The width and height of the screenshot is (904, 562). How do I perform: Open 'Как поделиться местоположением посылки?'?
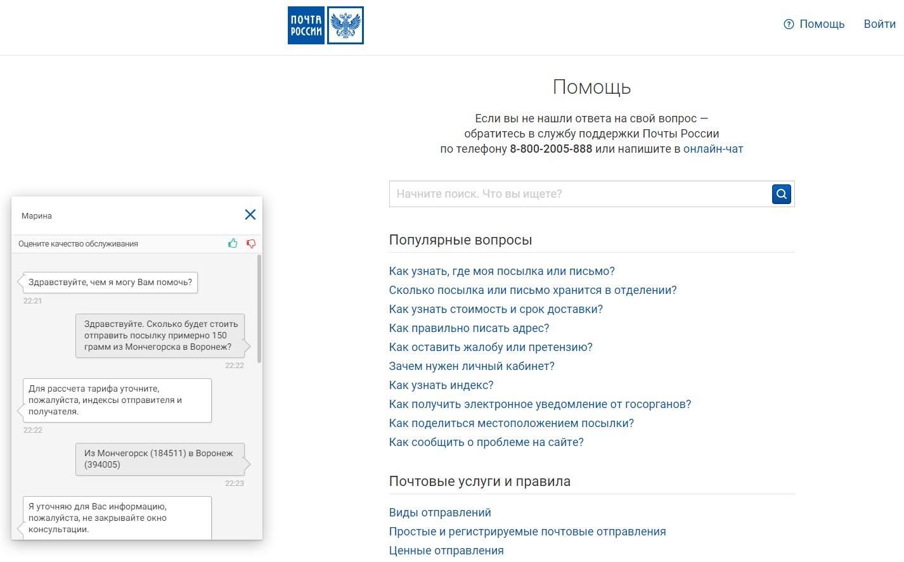coord(512,423)
